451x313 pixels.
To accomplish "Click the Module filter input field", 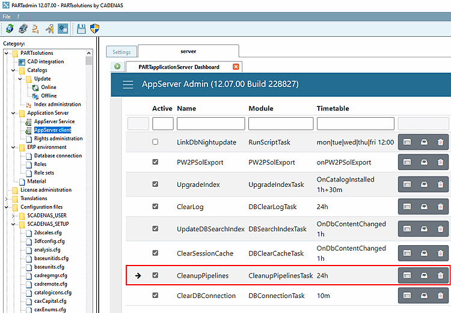I will 281,124.
